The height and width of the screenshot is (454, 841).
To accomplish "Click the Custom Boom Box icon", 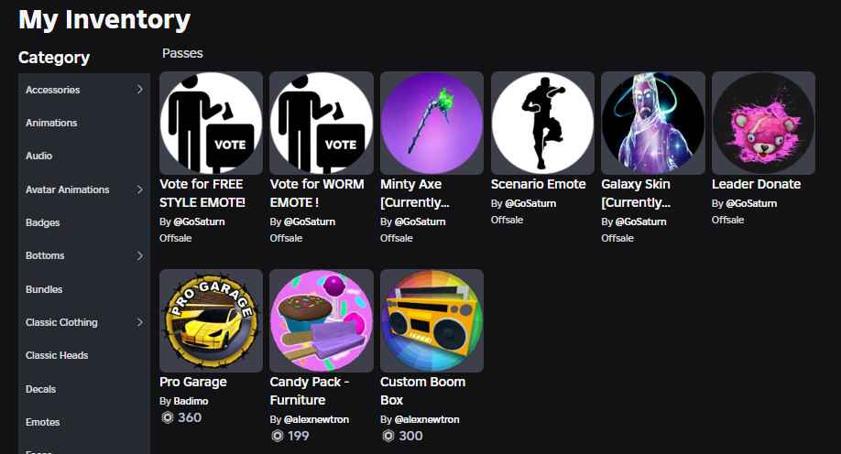I will click(x=431, y=320).
